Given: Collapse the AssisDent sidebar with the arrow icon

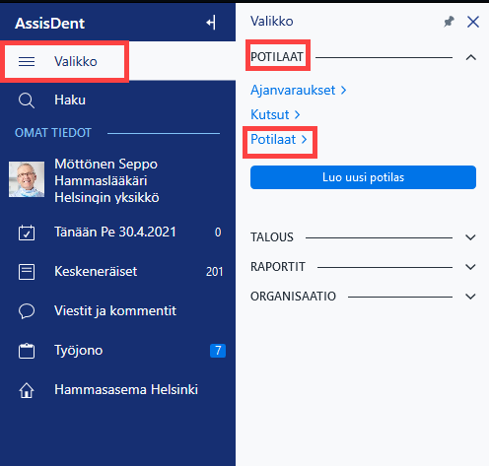Looking at the screenshot, I should (x=211, y=23).
